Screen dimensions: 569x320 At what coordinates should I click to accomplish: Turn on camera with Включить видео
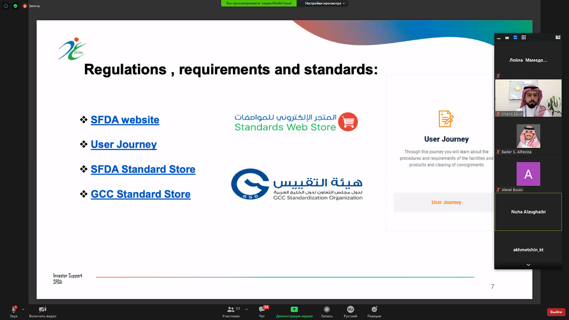[42, 312]
